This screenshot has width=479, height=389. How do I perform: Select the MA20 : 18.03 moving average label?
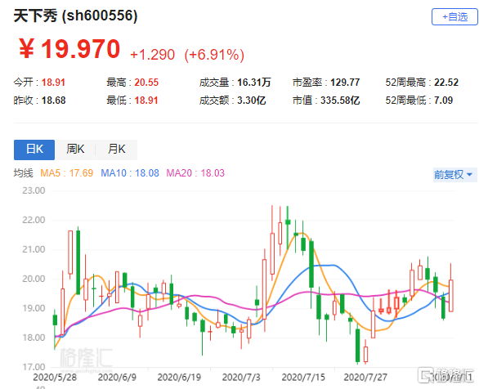[195, 173]
